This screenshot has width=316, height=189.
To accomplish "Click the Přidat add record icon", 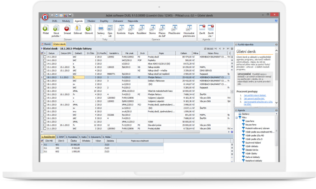I will click(46, 29).
